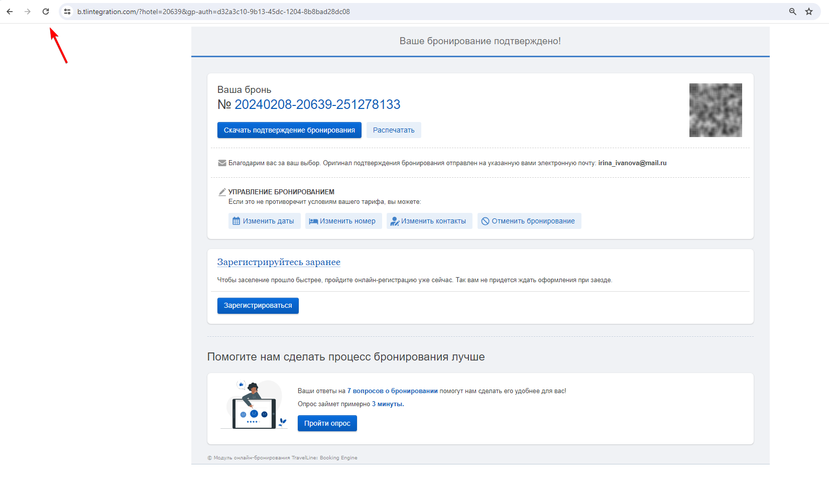Viewport: 829px width, 484px height.
Task: Click the Зарегистрироваться button
Action: [x=258, y=306]
